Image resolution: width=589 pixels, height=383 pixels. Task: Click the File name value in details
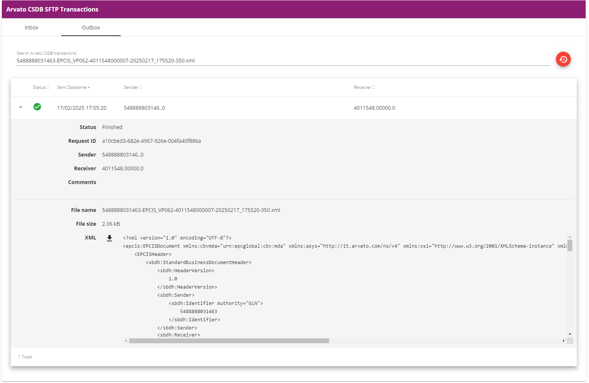tap(191, 210)
